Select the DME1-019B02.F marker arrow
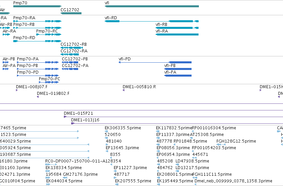 coord(38,97)
